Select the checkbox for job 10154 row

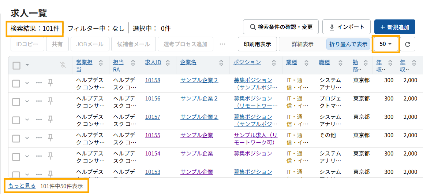point(16,157)
